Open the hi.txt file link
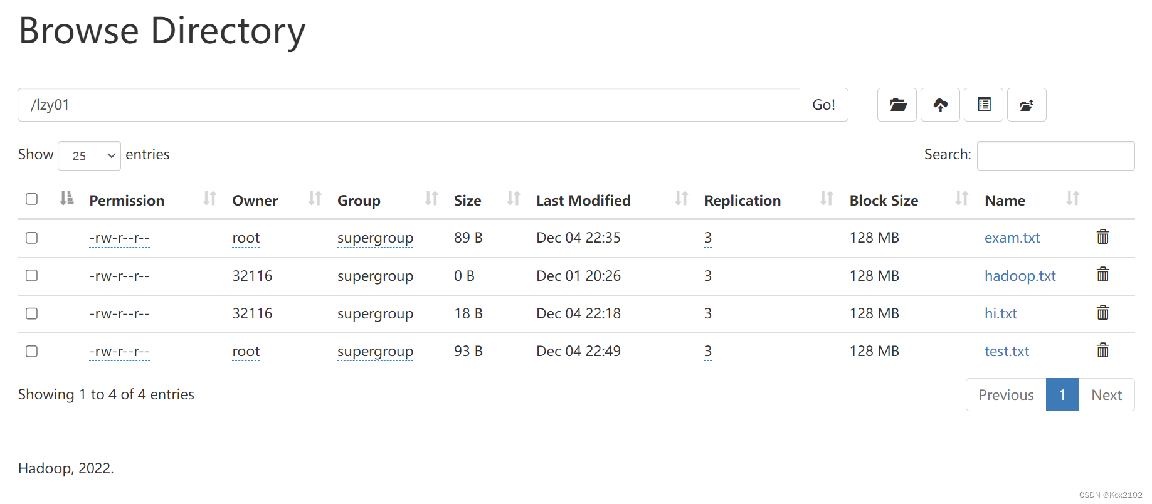 click(1000, 313)
